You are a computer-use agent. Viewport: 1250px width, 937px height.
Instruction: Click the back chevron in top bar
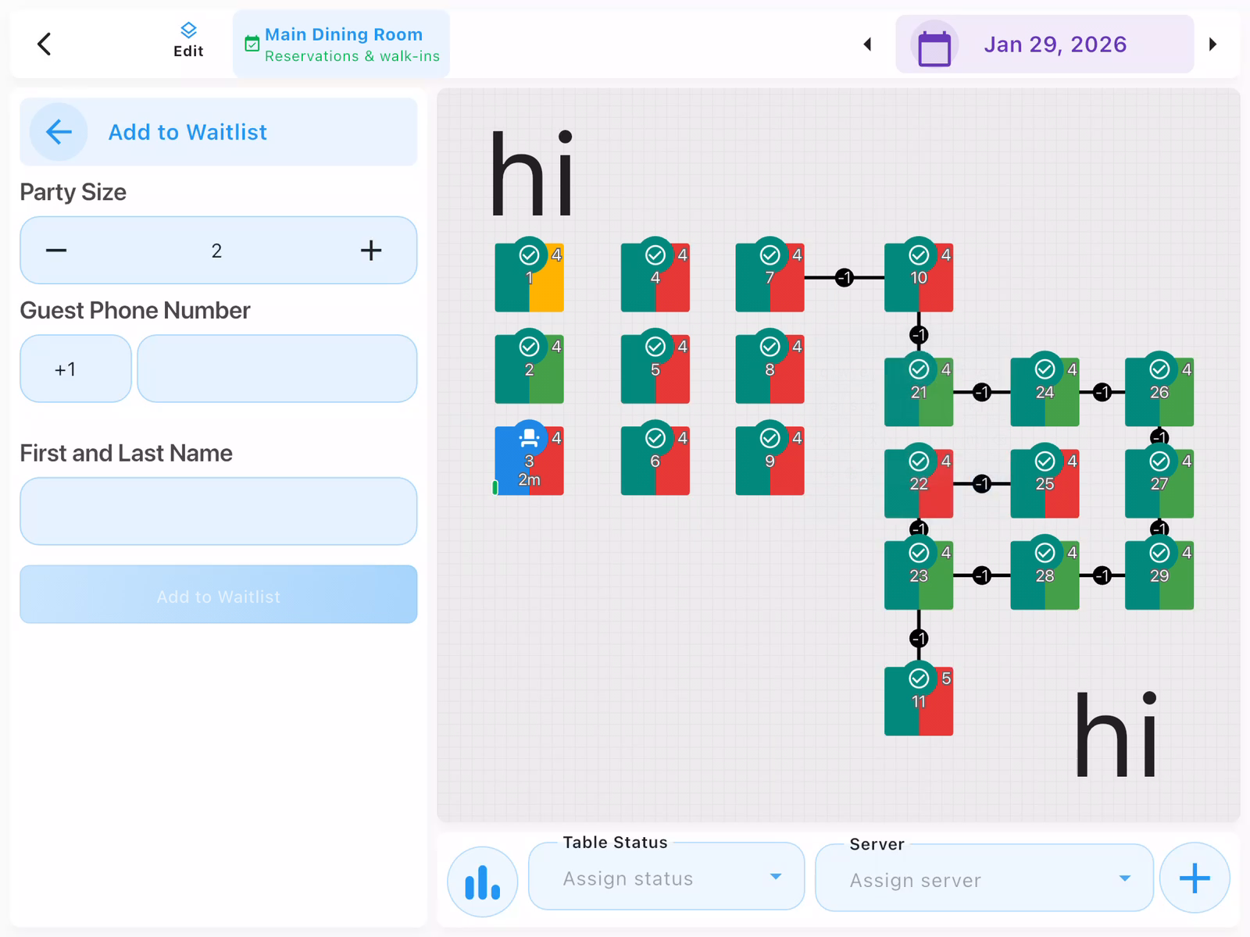click(x=45, y=45)
